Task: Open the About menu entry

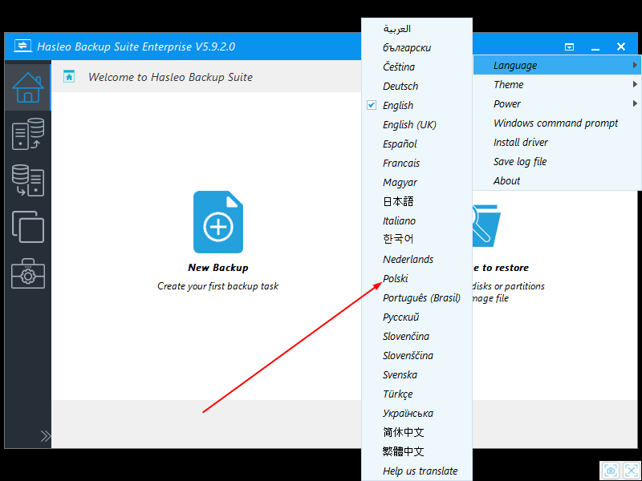Action: point(557,181)
